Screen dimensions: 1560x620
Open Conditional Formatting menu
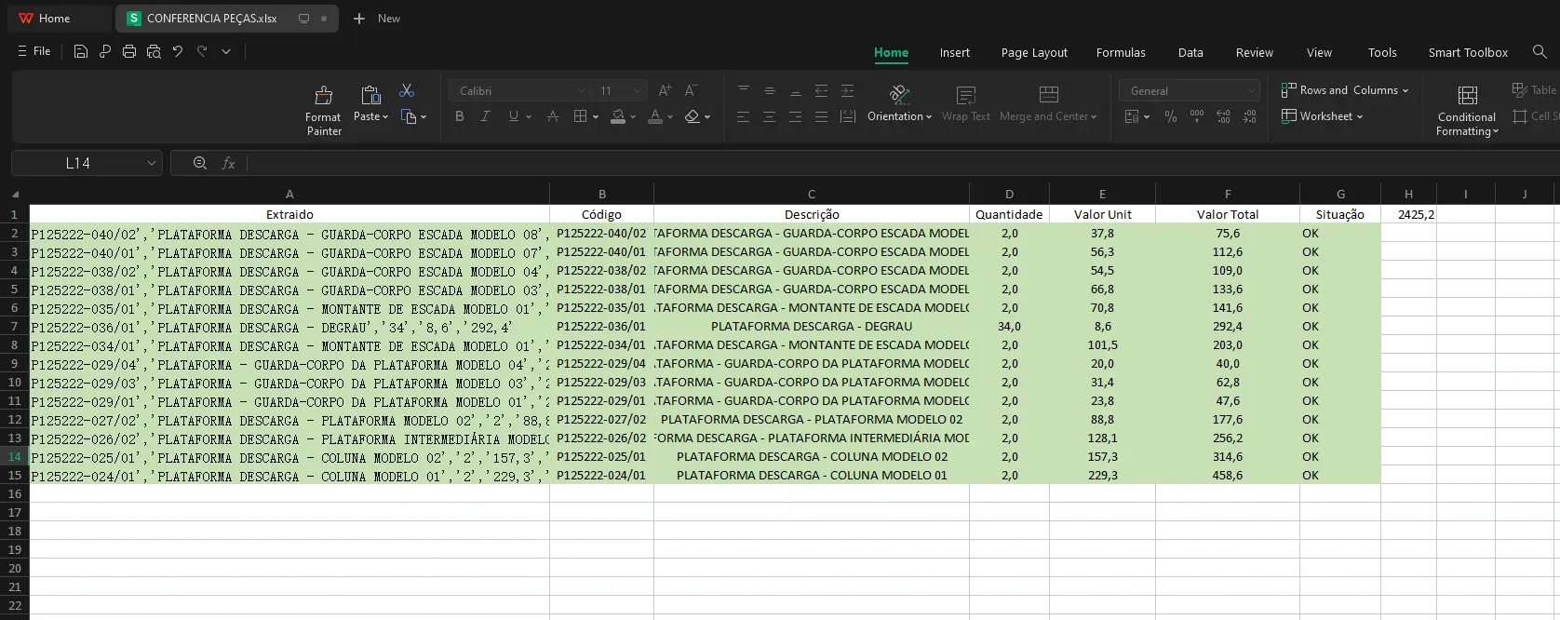[1467, 110]
